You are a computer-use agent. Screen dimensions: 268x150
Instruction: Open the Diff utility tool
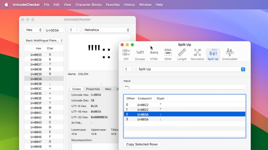tap(126, 54)
